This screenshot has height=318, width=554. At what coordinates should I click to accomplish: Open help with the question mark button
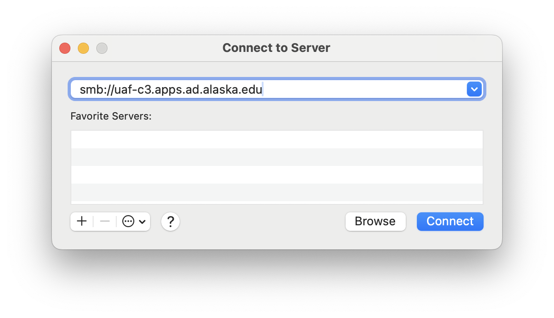click(170, 222)
